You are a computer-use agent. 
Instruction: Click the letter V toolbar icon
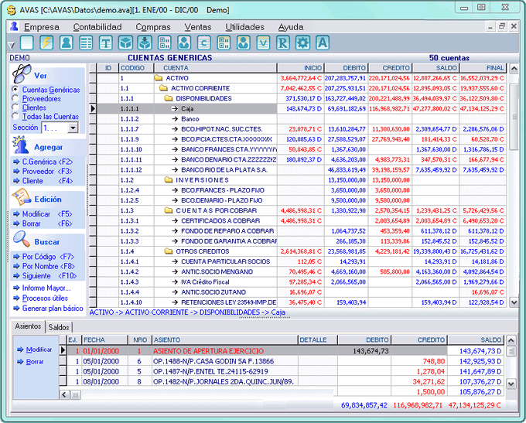point(263,43)
